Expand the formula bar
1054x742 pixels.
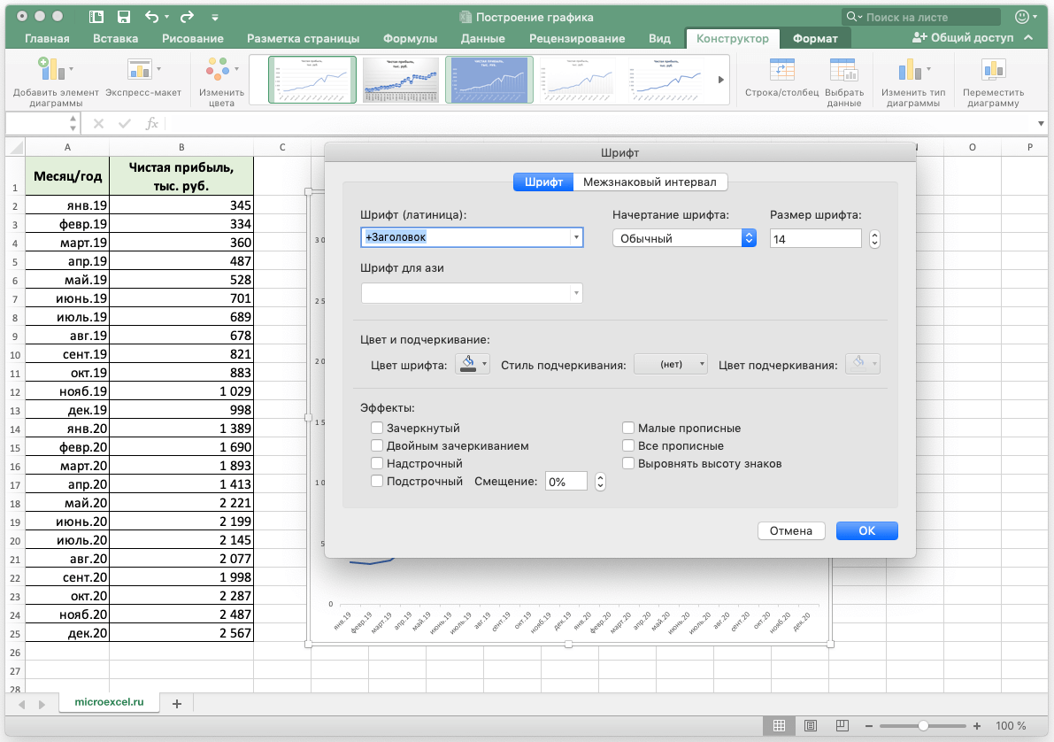click(x=1041, y=124)
